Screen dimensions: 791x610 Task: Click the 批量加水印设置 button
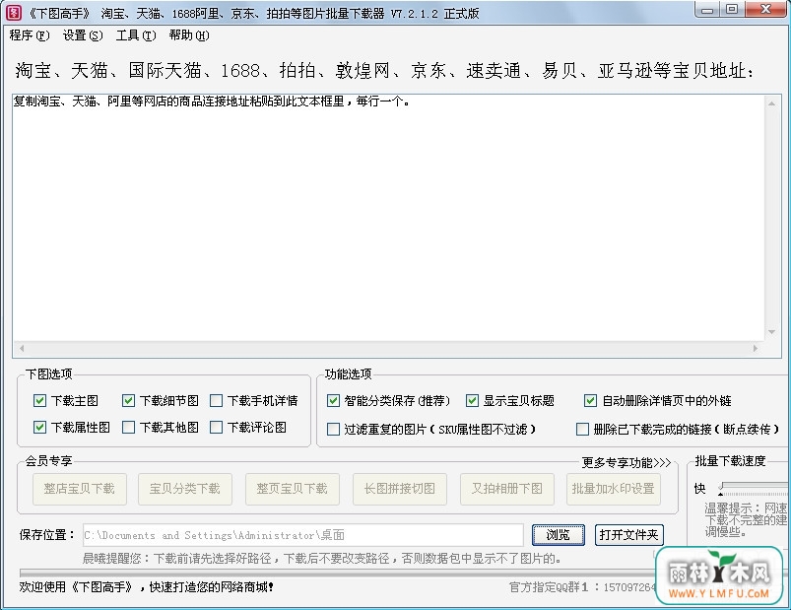614,489
